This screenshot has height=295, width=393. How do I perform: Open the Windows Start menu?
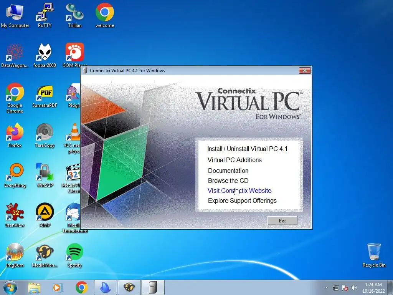click(x=10, y=287)
